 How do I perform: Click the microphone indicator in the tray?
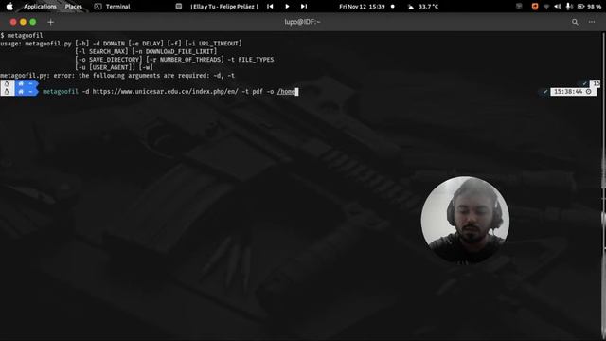[569, 7]
